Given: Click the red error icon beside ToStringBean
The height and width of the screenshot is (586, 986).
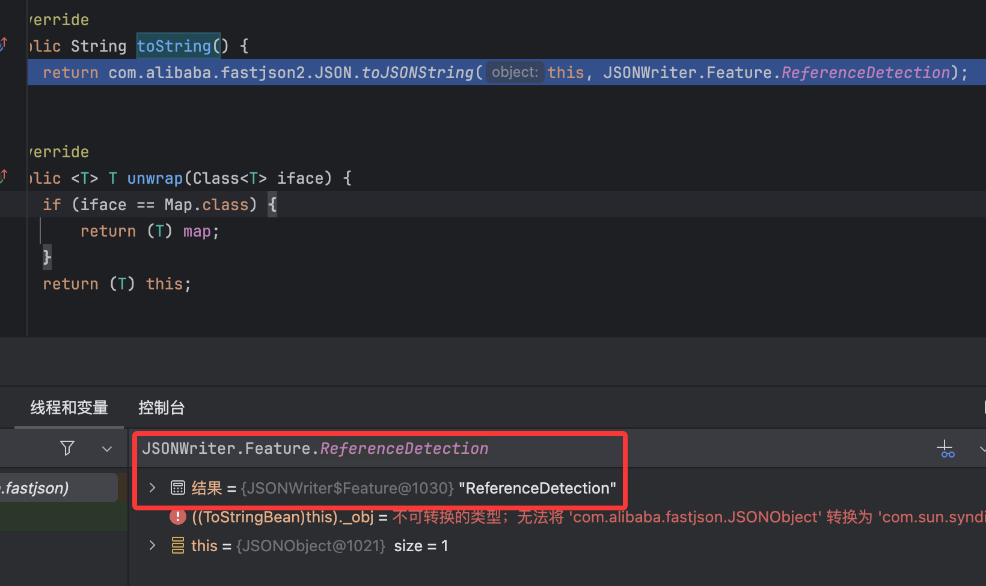Looking at the screenshot, I should pyautogui.click(x=177, y=516).
